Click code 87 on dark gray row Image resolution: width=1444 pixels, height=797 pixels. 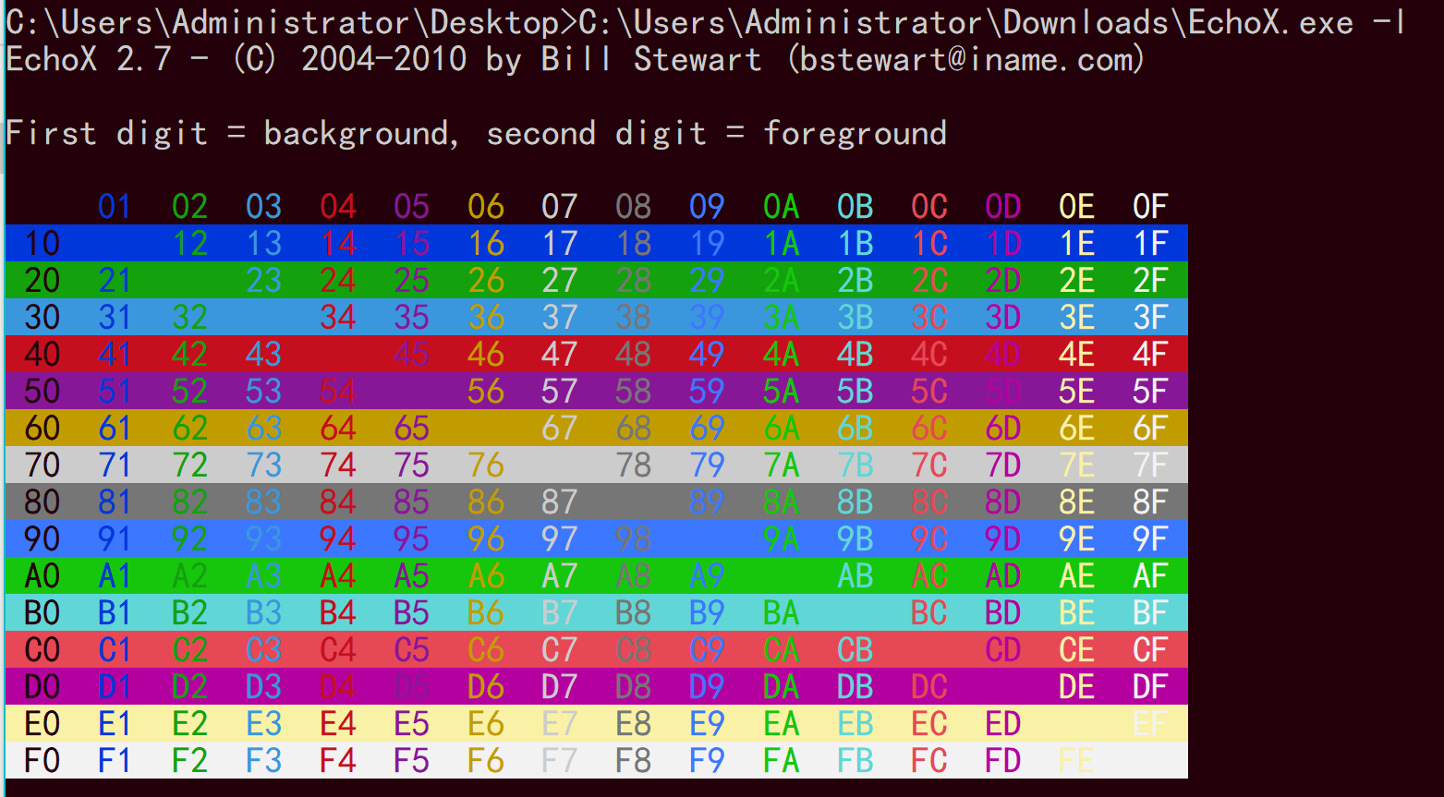click(x=559, y=501)
